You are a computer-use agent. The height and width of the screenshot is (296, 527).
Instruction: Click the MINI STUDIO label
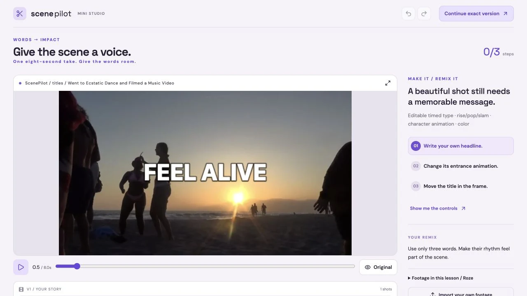coord(91,14)
